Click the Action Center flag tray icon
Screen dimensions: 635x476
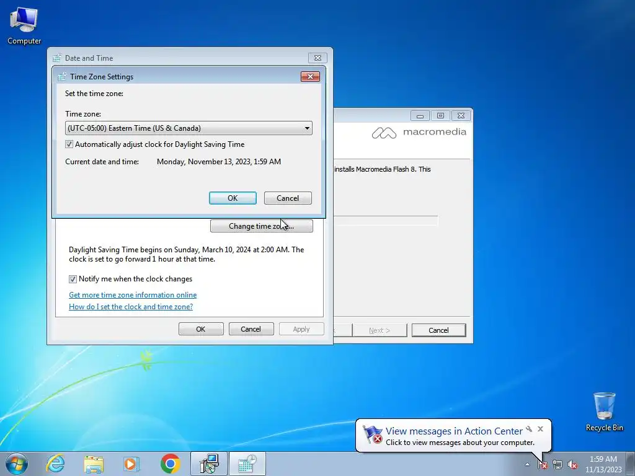pyautogui.click(x=542, y=464)
